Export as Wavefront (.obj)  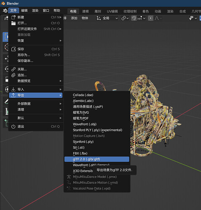click(x=97, y=124)
